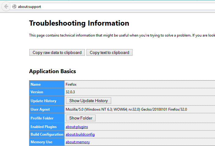
Task: Focus the about:support address bar
Action: (92, 6)
